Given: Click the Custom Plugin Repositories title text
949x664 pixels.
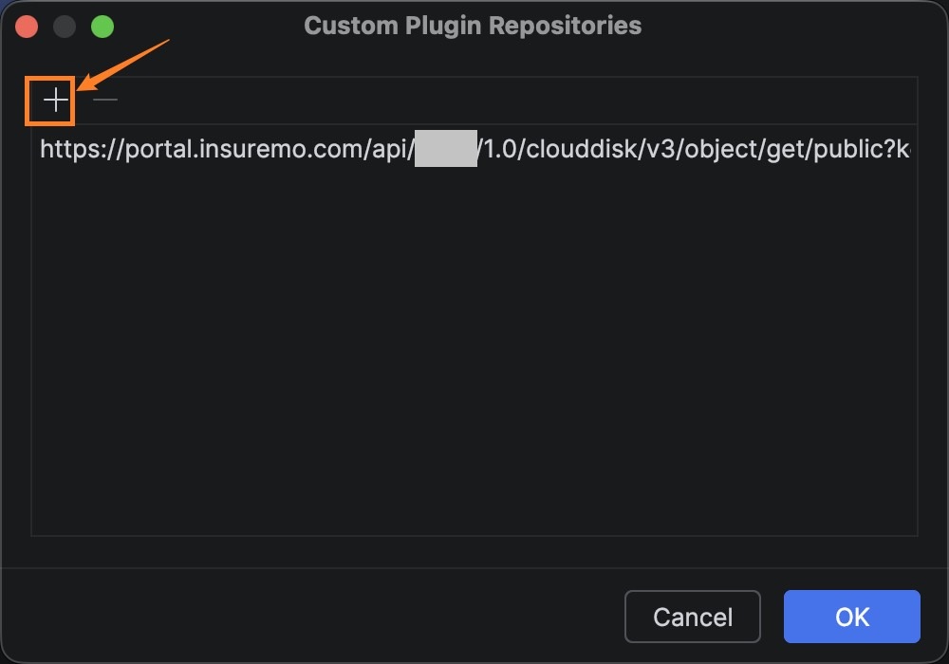Looking at the screenshot, I should click(x=473, y=26).
